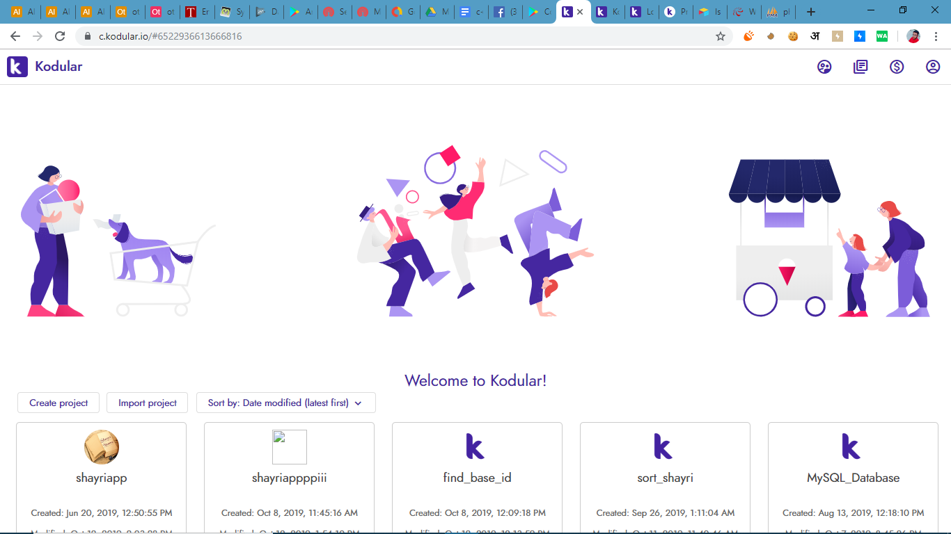This screenshot has height=534, width=951.
Task: Switch to the red T icon browser tab
Action: coord(198,12)
